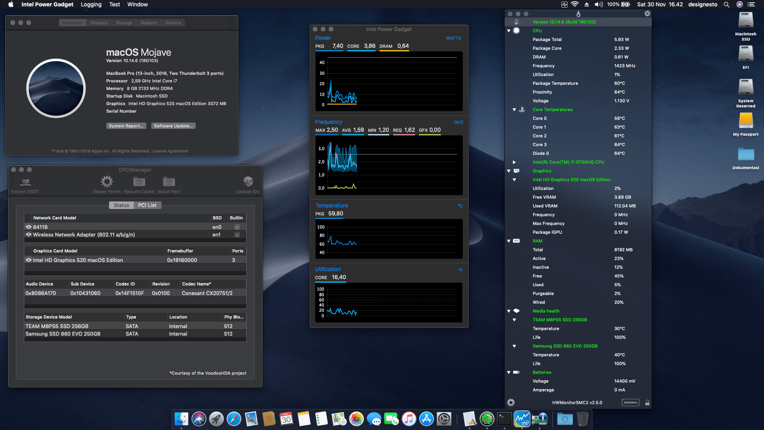This screenshot has width=764, height=430.
Task: Click the 2500MHz frequency control in HWMonitorSMC2
Action: tap(630, 403)
